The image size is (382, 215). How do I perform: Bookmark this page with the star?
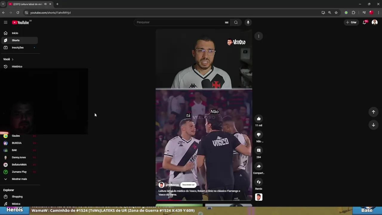click(336, 13)
